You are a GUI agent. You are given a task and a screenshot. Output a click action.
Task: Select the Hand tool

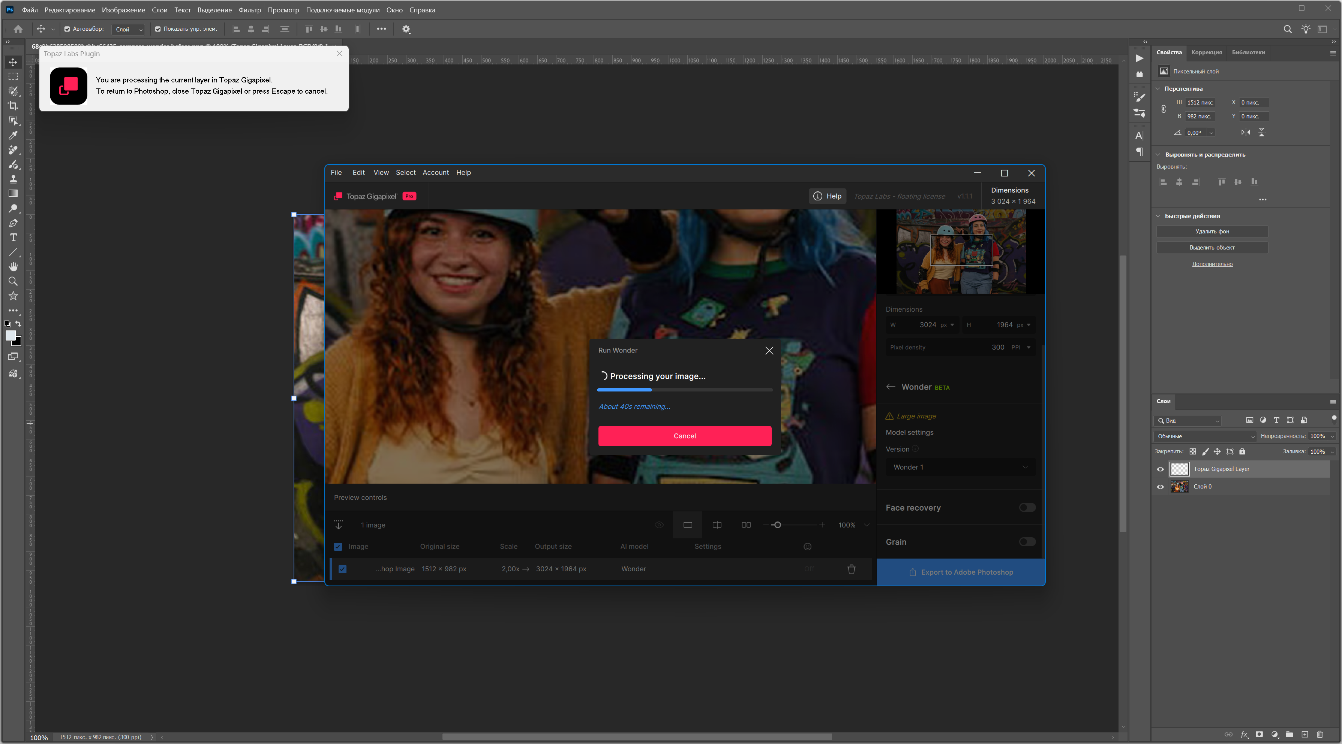coord(13,267)
